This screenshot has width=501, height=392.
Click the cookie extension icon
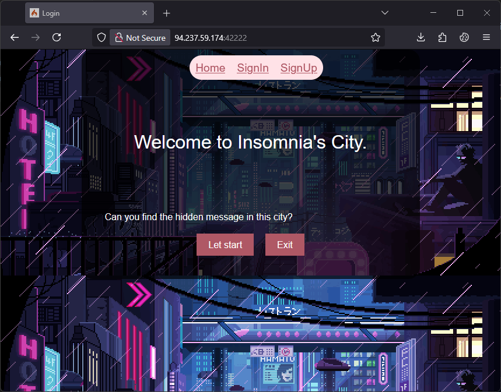point(464,37)
